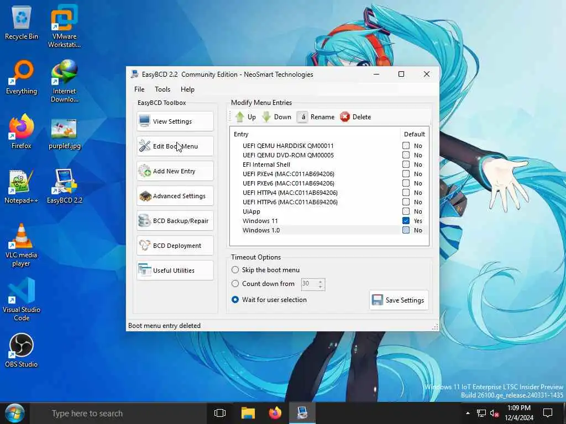The image size is (566, 424).
Task: Toggle default for UEFI QEMU HARDDISK entry
Action: click(x=406, y=146)
